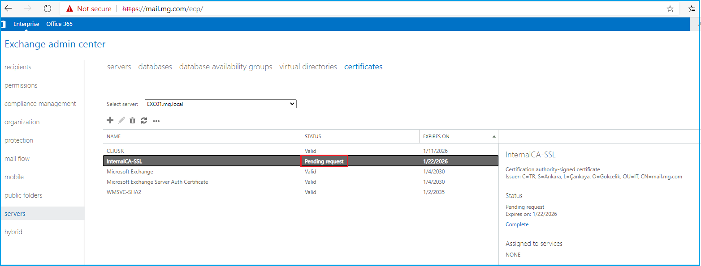701x266 pixels.
Task: Go to Office 365 link
Action: pyautogui.click(x=59, y=24)
